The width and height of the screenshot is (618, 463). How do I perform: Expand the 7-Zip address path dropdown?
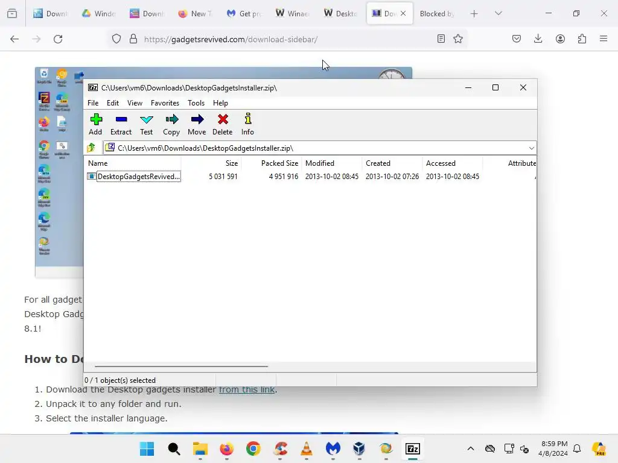tap(531, 148)
